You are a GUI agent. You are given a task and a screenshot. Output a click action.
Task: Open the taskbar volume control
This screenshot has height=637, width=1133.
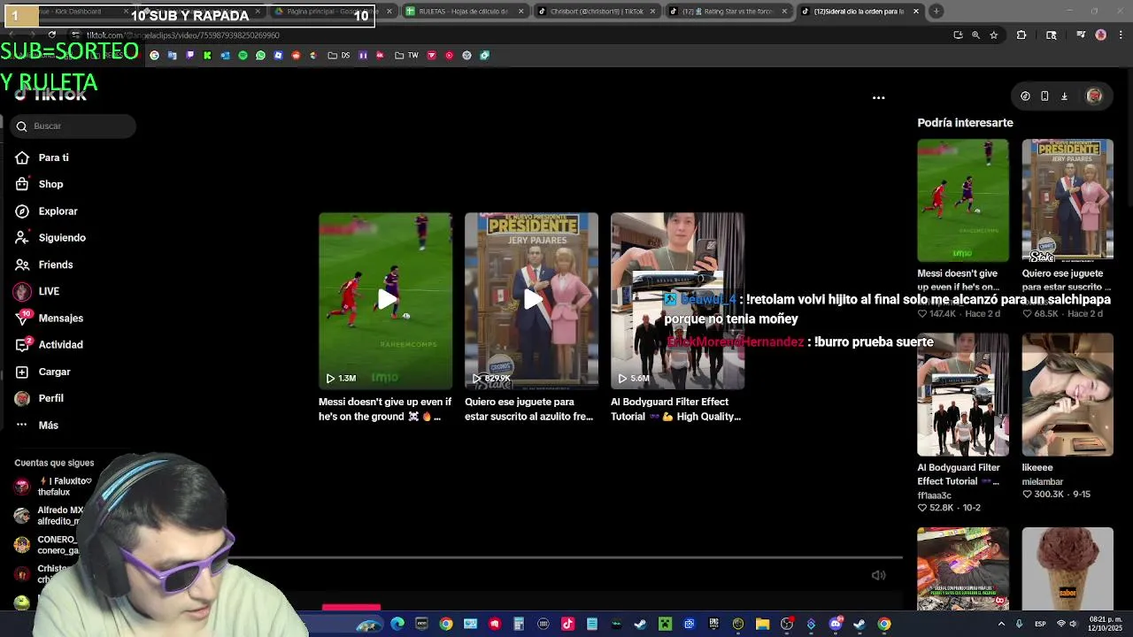coord(1074,624)
